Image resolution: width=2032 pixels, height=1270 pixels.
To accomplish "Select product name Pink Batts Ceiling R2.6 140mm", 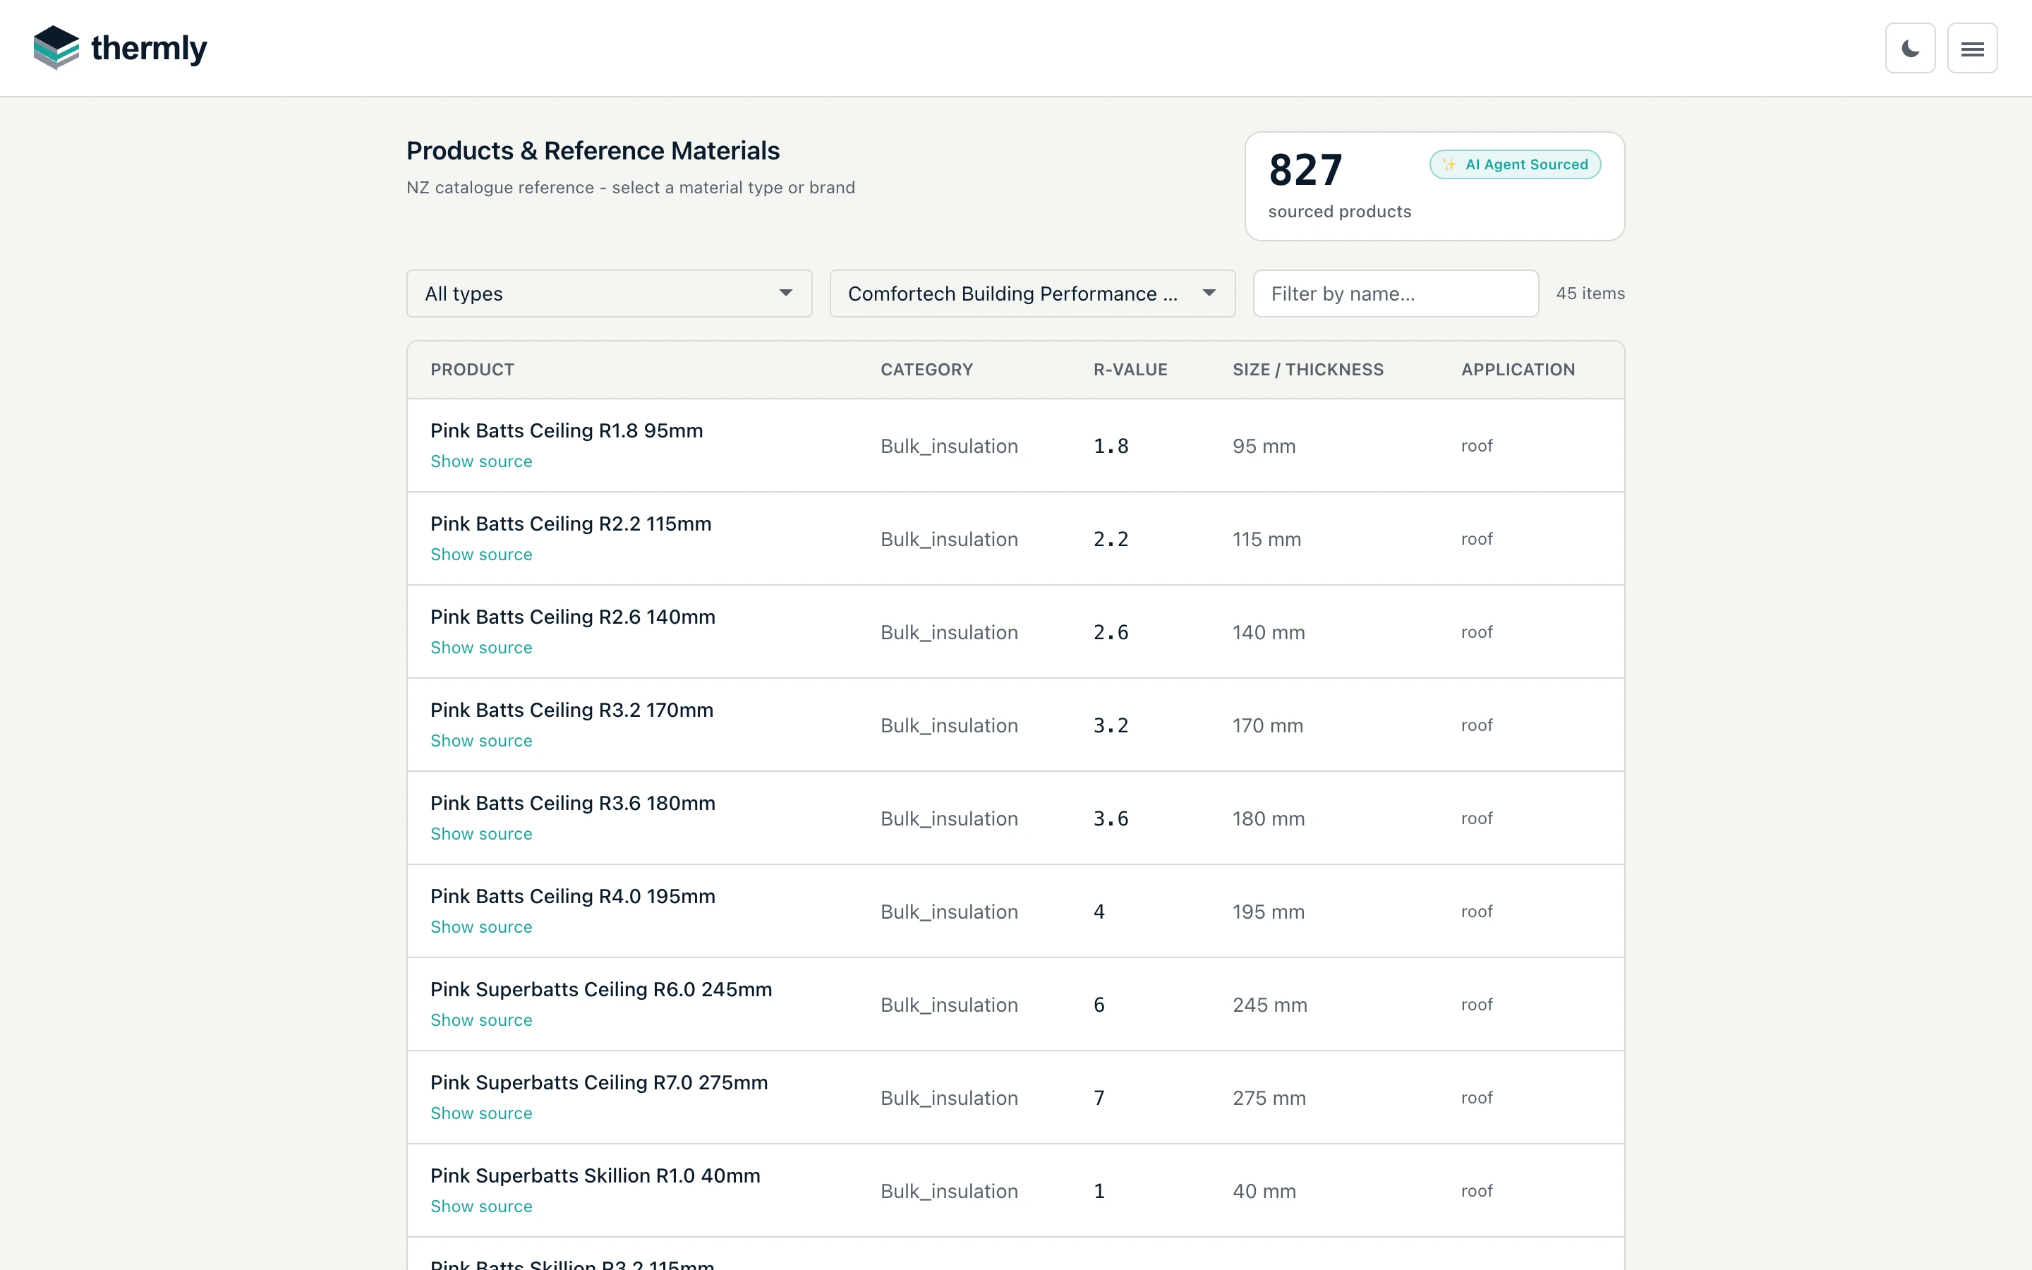I will (x=573, y=617).
